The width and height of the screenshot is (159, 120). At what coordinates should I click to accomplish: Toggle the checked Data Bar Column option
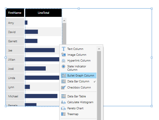78,81
